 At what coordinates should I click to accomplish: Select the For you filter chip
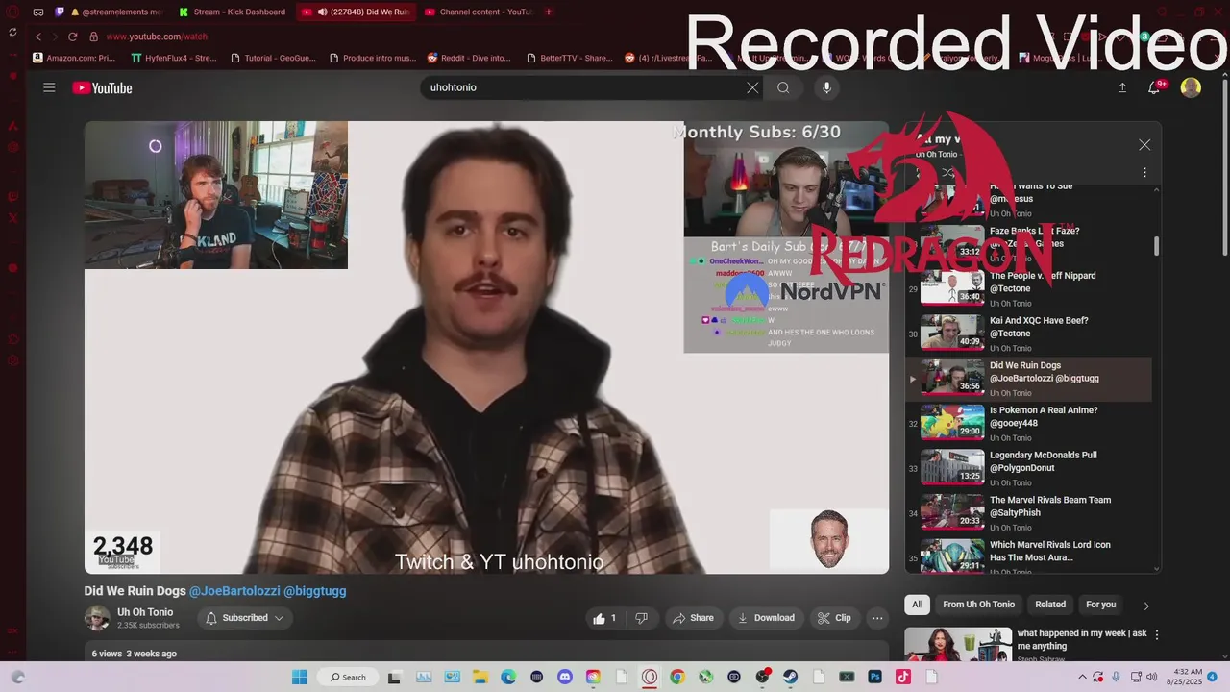1100,605
